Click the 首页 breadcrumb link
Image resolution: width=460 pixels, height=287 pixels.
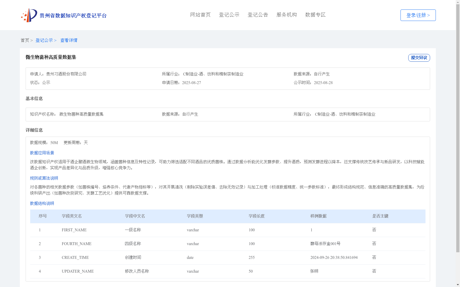pyautogui.click(x=25, y=40)
